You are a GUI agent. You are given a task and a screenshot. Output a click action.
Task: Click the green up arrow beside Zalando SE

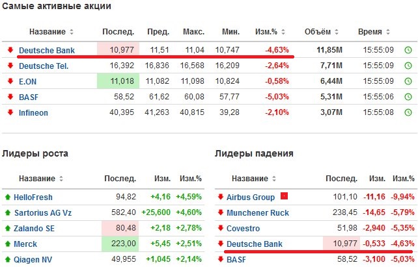[8, 228]
